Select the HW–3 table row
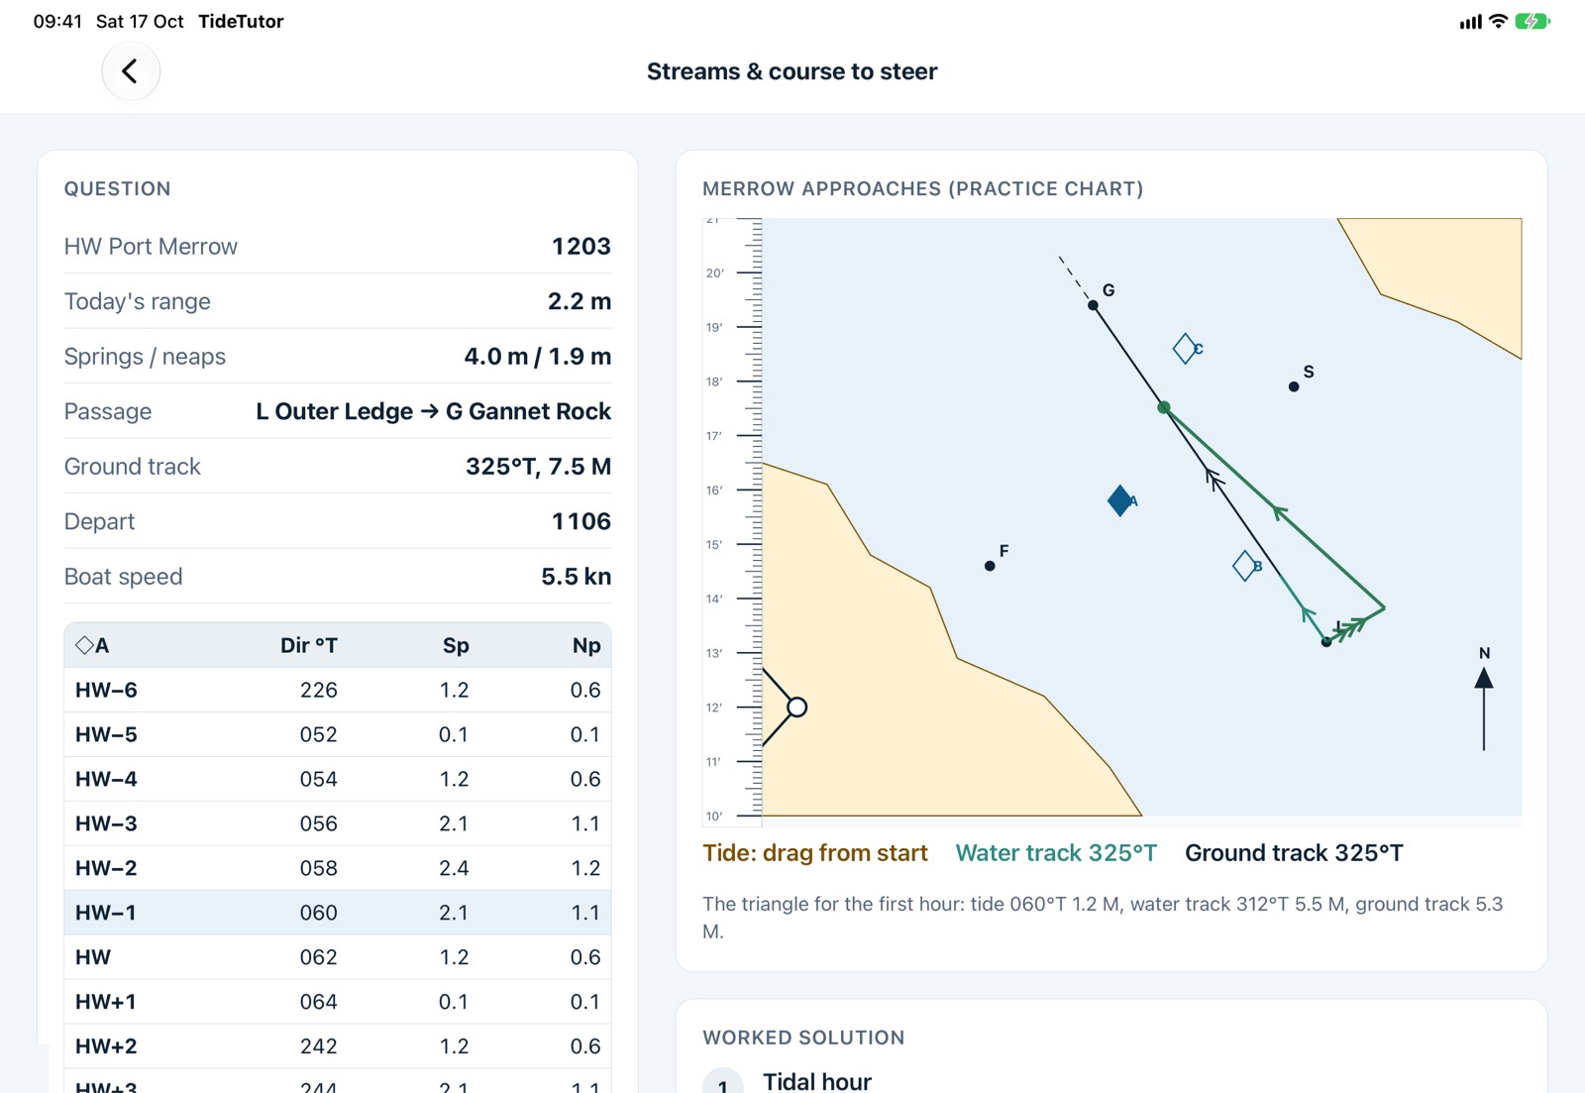Screen dimensions: 1585x1093 coord(338,823)
